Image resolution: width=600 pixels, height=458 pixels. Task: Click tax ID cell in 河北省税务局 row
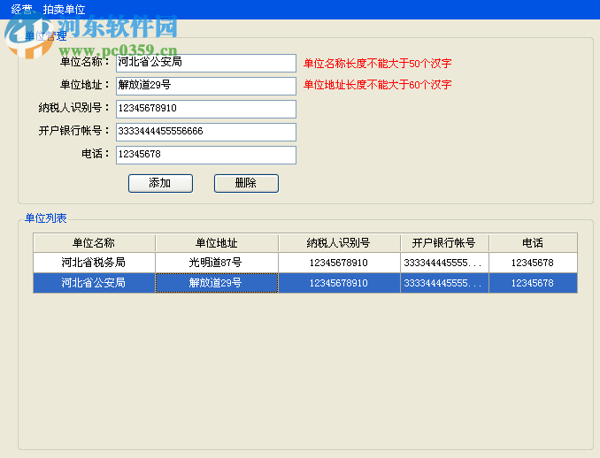[339, 263]
